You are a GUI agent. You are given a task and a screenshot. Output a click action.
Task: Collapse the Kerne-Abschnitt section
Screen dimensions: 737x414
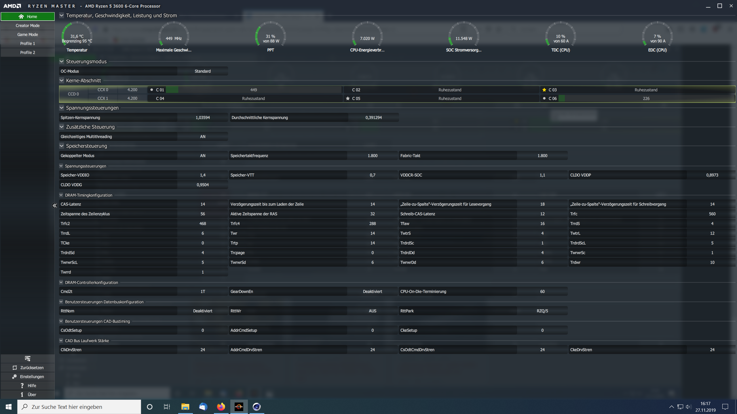62,80
